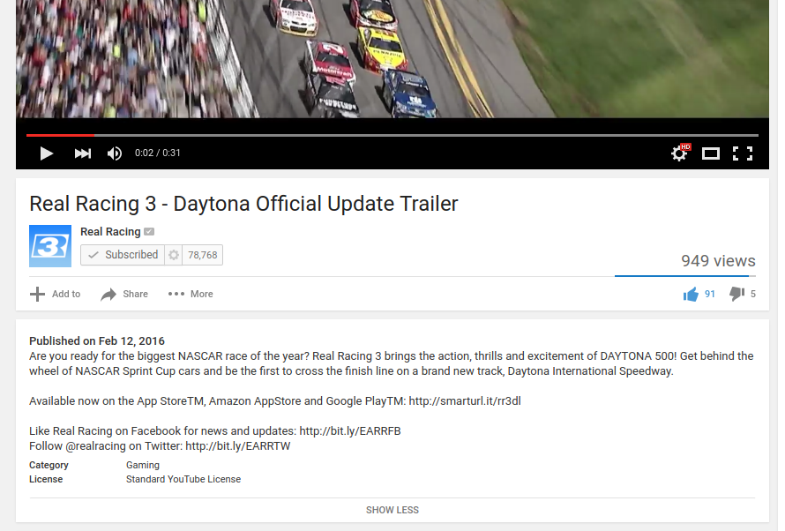The height and width of the screenshot is (531, 785).
Task: Open bit.ly/EARRFB Facebook link
Action: [x=350, y=431]
